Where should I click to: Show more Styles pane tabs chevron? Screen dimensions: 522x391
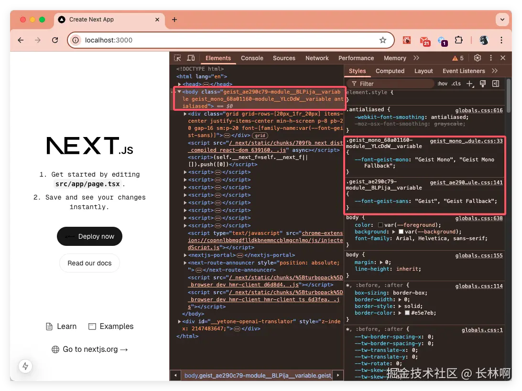495,71
